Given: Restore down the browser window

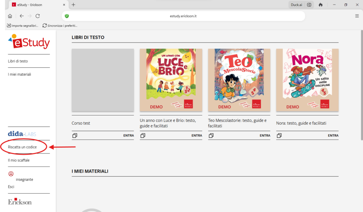Looking at the screenshot, I should coord(346,5).
